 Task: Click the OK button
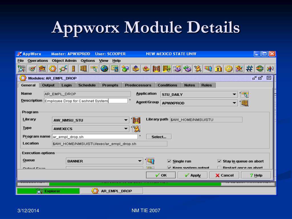tap(161, 175)
